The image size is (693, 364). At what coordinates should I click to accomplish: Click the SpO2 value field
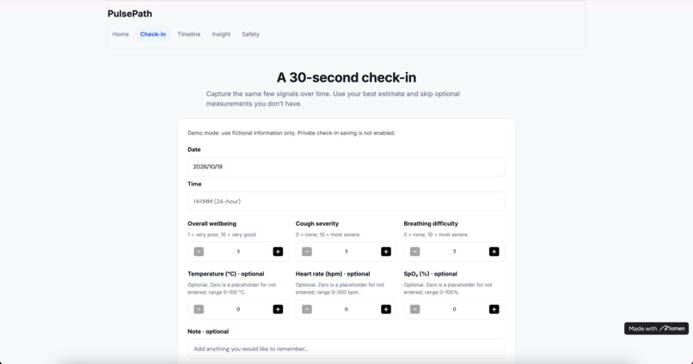[x=454, y=309]
